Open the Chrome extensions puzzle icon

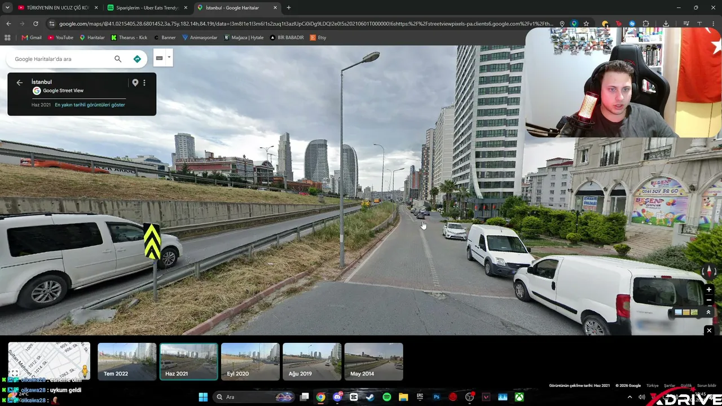(646, 24)
